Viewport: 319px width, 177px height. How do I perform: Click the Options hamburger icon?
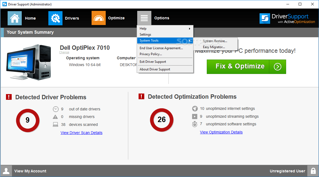[144, 18]
